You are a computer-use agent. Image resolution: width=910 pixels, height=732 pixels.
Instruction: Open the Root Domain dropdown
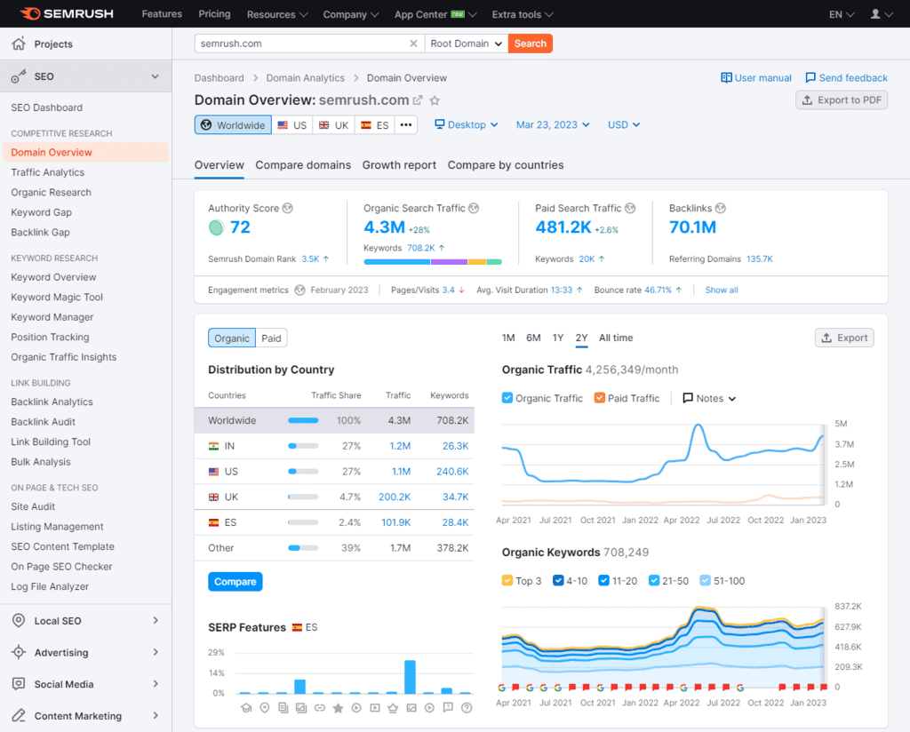pos(467,44)
